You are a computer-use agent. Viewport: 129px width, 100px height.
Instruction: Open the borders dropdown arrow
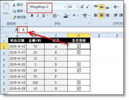pyautogui.click(x=59, y=16)
